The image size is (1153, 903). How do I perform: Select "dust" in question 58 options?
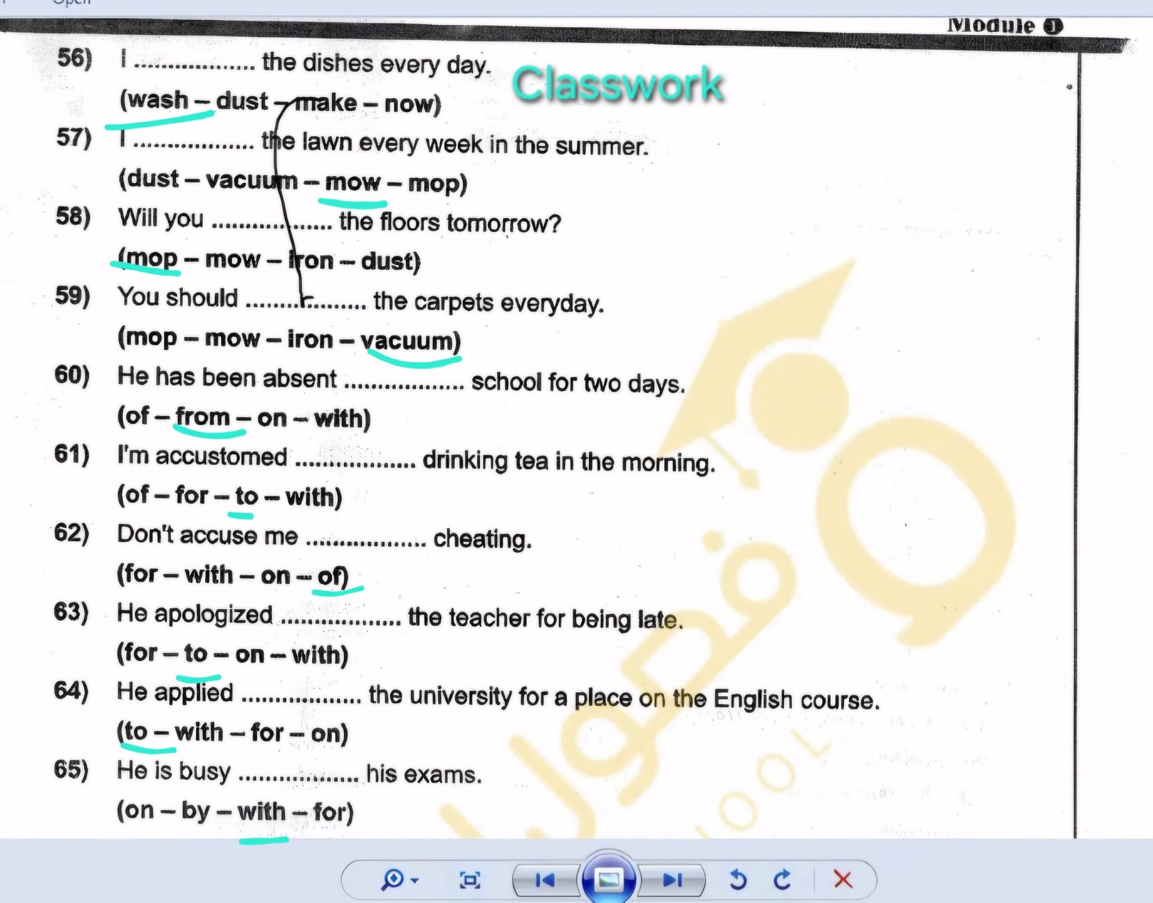(386, 261)
